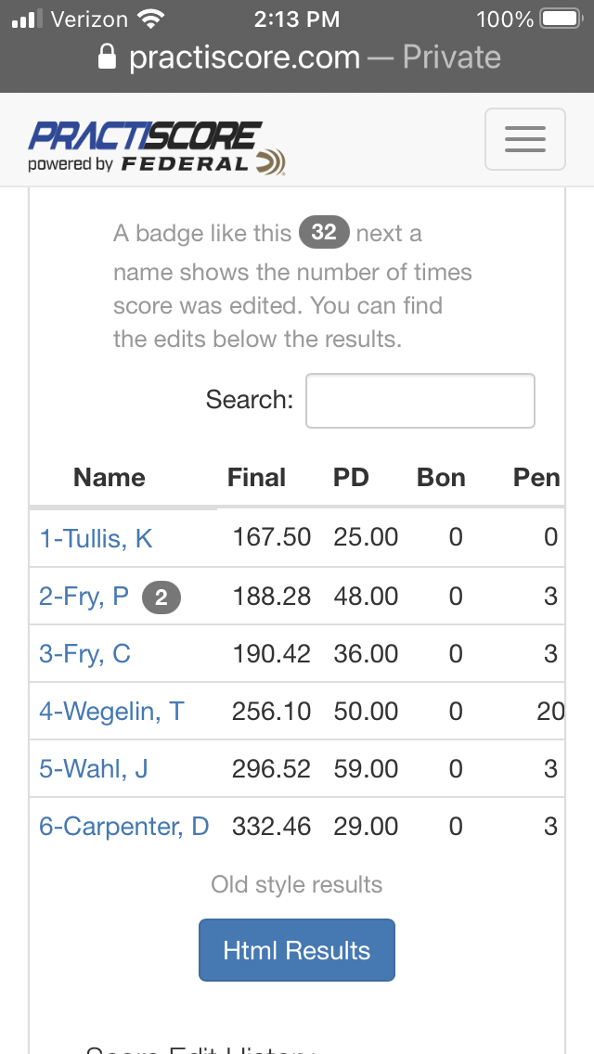This screenshot has width=594, height=1054.
Task: Tap the cellular signal bars icon
Action: [x=28, y=19]
